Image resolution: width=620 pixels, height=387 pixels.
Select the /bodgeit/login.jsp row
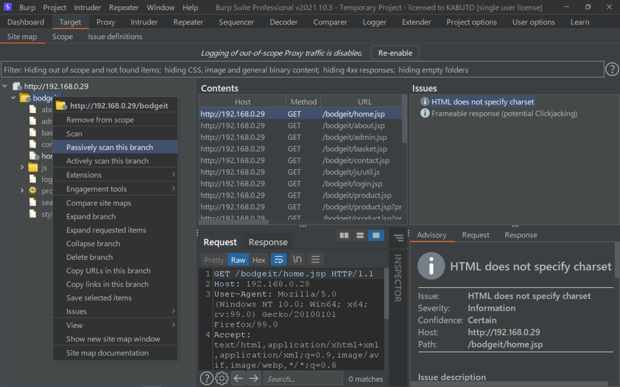(x=301, y=184)
